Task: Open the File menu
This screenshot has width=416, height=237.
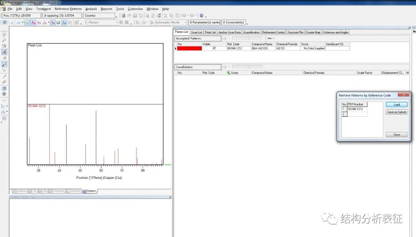Action: pyautogui.click(x=10, y=9)
